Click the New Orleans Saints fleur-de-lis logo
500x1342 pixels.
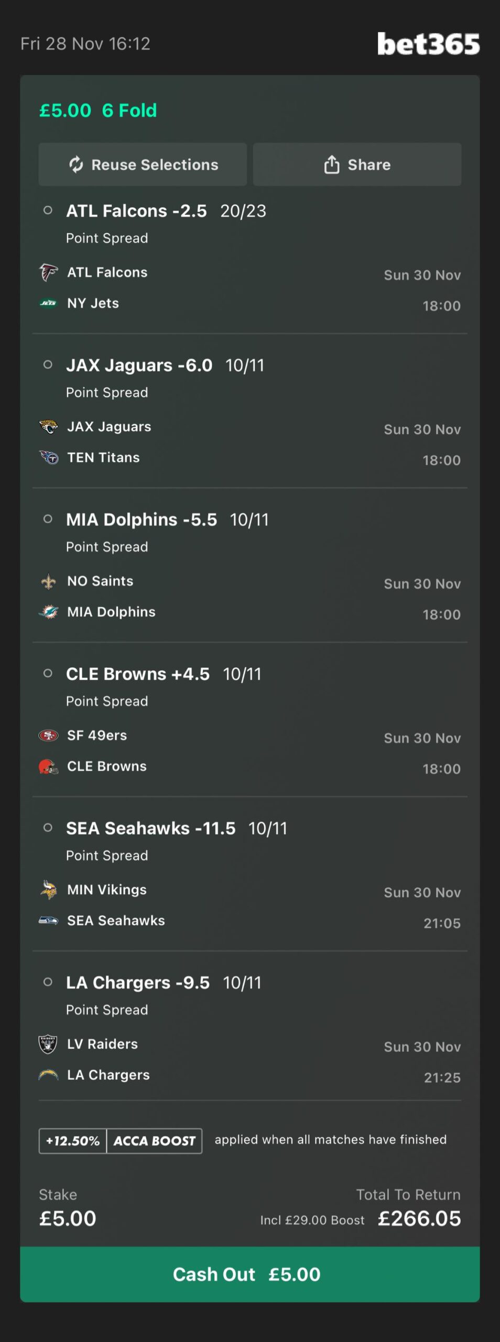click(48, 581)
